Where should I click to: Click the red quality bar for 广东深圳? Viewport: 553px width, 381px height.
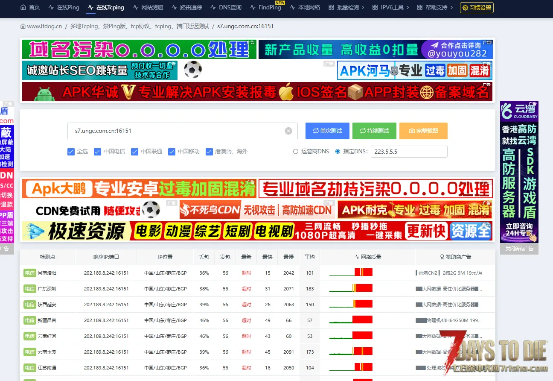point(364,289)
